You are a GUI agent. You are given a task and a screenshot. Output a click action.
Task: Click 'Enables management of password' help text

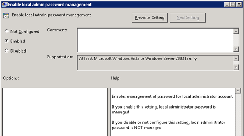172,96
